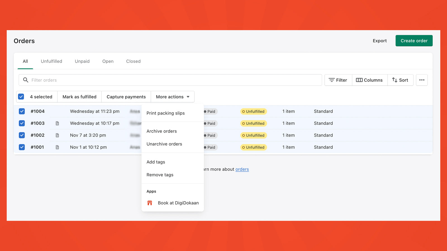
Task: Click the magnifier icon in the search bar
Action: pos(26,80)
